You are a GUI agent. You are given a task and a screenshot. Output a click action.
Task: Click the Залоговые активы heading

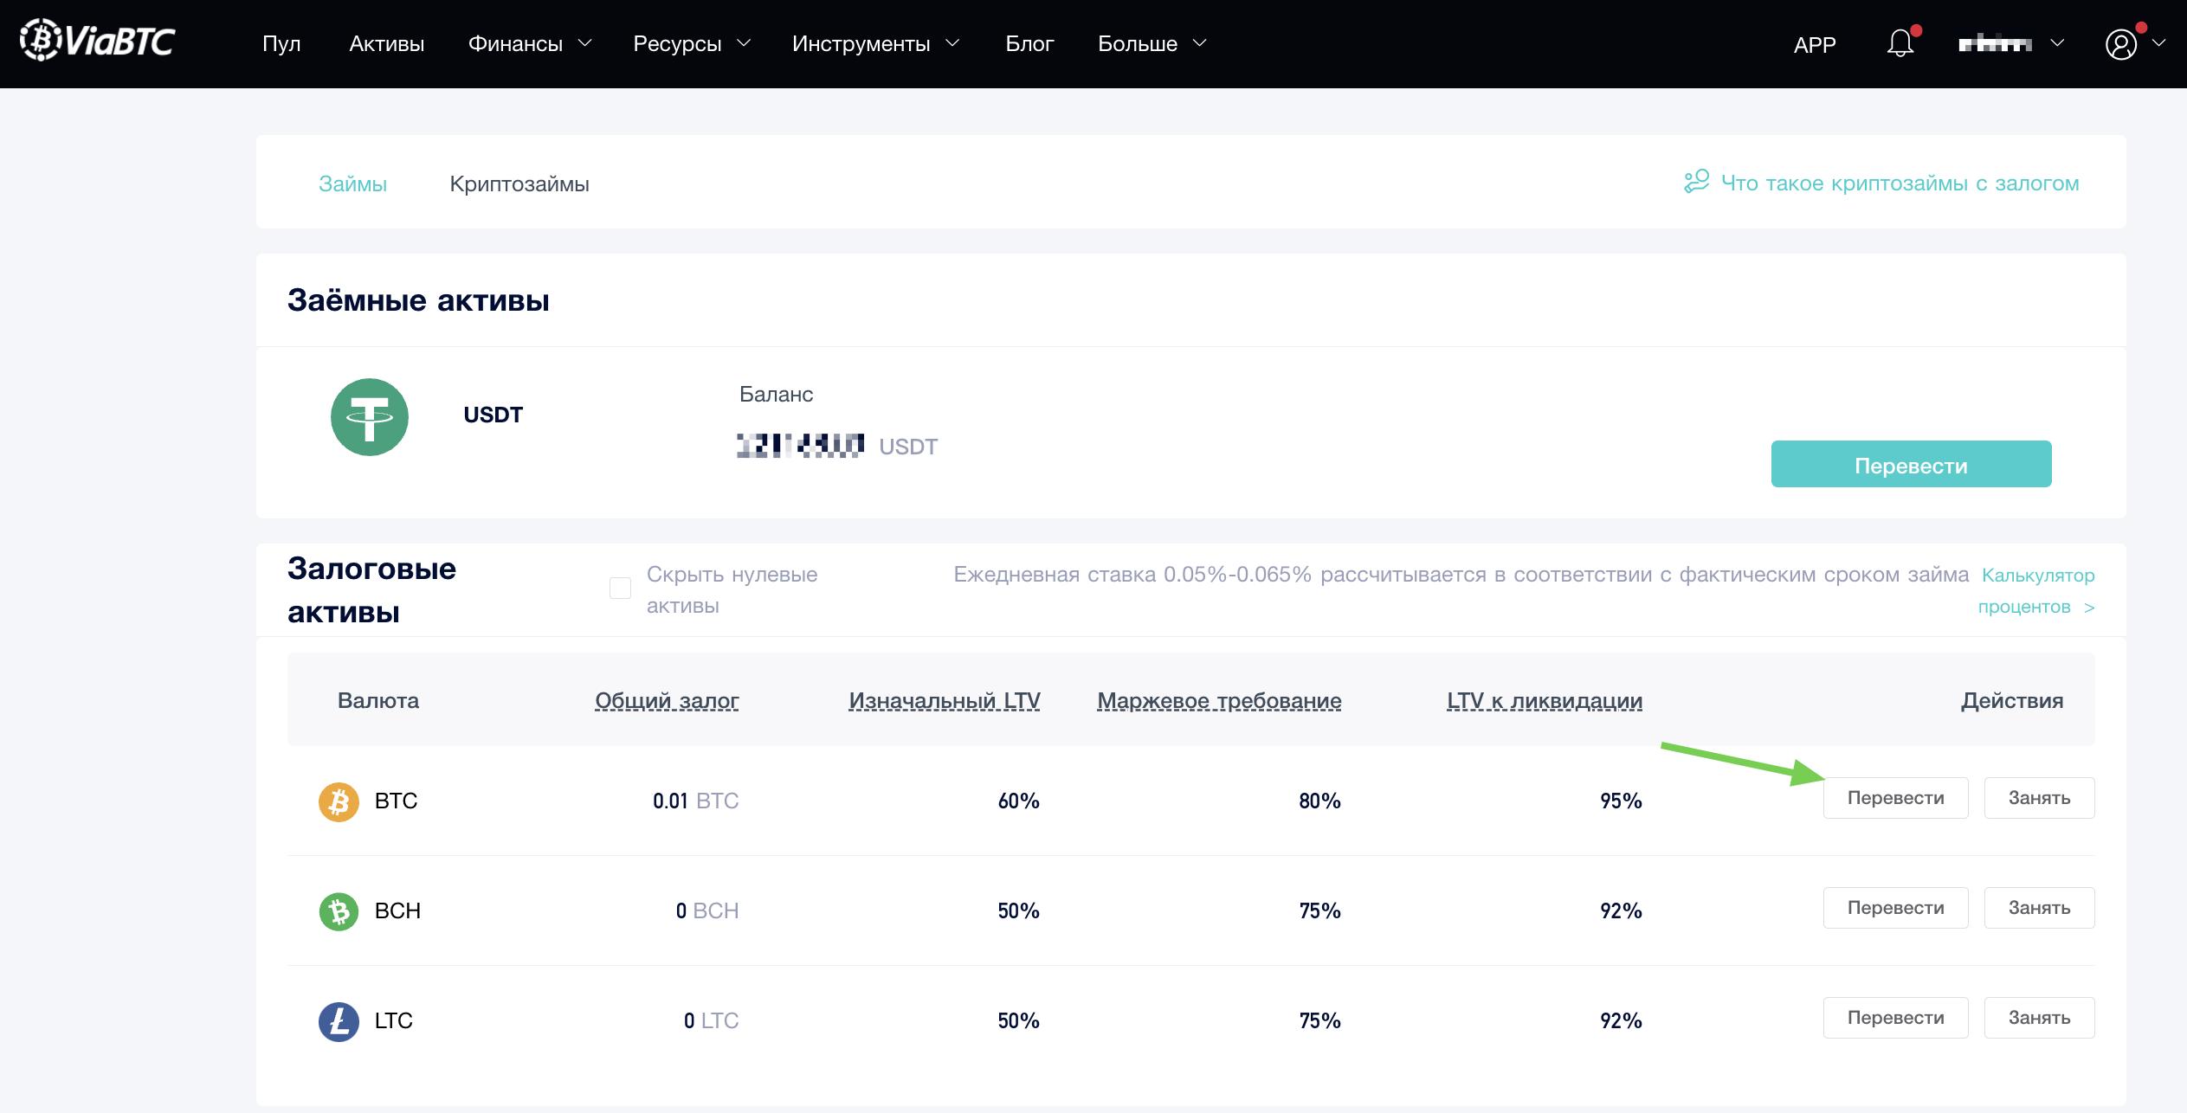(x=371, y=590)
